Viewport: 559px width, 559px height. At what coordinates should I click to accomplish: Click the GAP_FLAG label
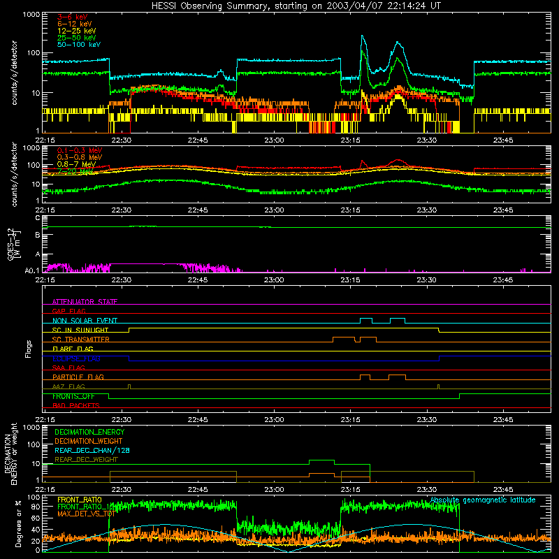point(68,311)
